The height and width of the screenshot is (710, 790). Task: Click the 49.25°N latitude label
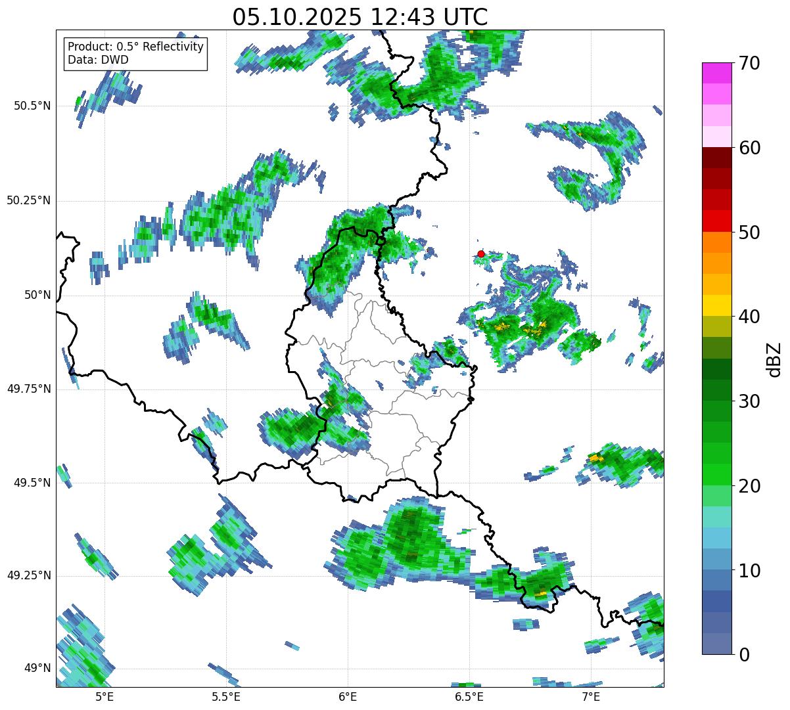(28, 576)
